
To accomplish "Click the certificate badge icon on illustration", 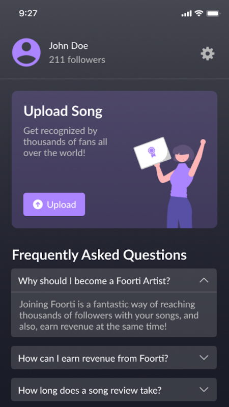I will [x=151, y=151].
